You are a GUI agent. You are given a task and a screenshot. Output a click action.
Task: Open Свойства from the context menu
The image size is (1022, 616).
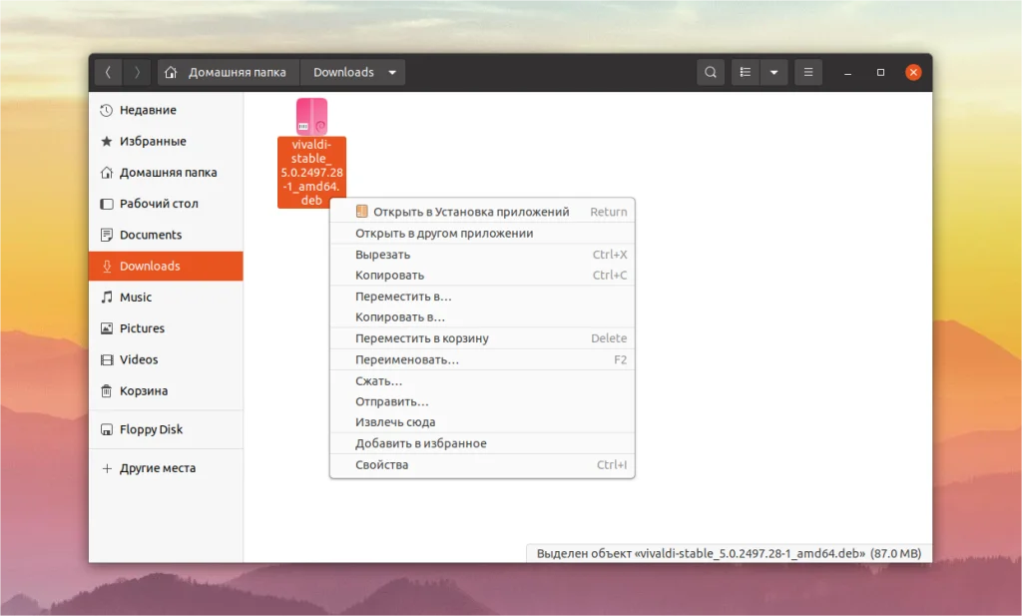pyautogui.click(x=382, y=464)
